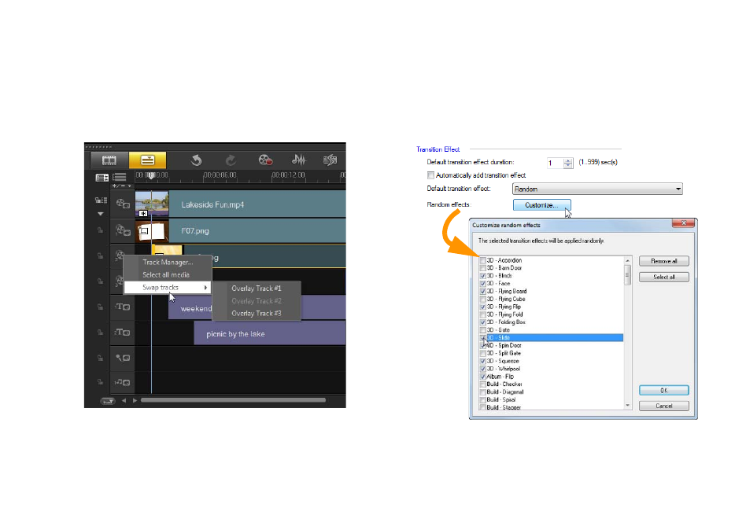The height and width of the screenshot is (522, 746).
Task: Increase transition duration with up spinner
Action: coord(568,160)
